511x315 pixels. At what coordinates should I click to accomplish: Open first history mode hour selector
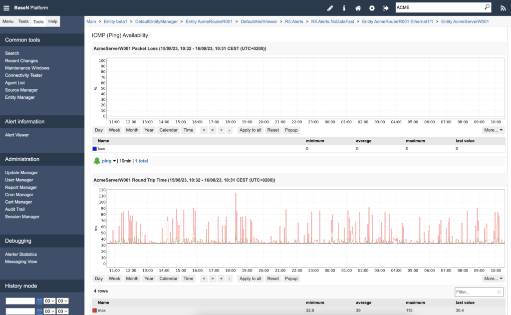click(x=49, y=301)
